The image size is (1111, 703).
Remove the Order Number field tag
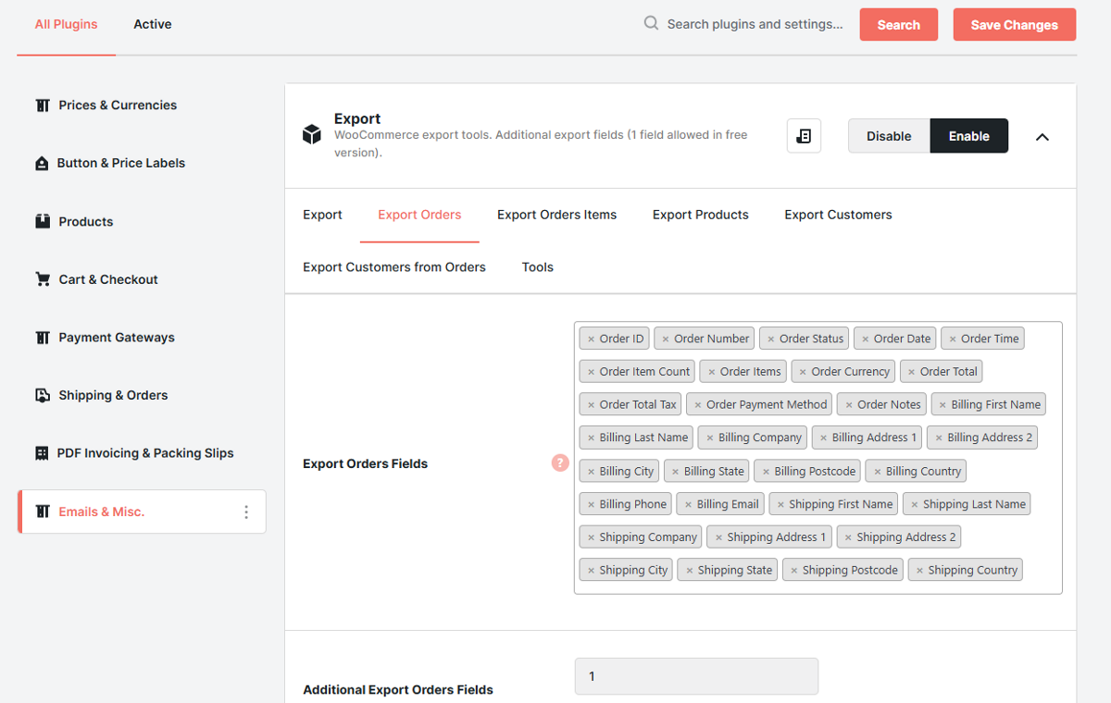(x=666, y=339)
